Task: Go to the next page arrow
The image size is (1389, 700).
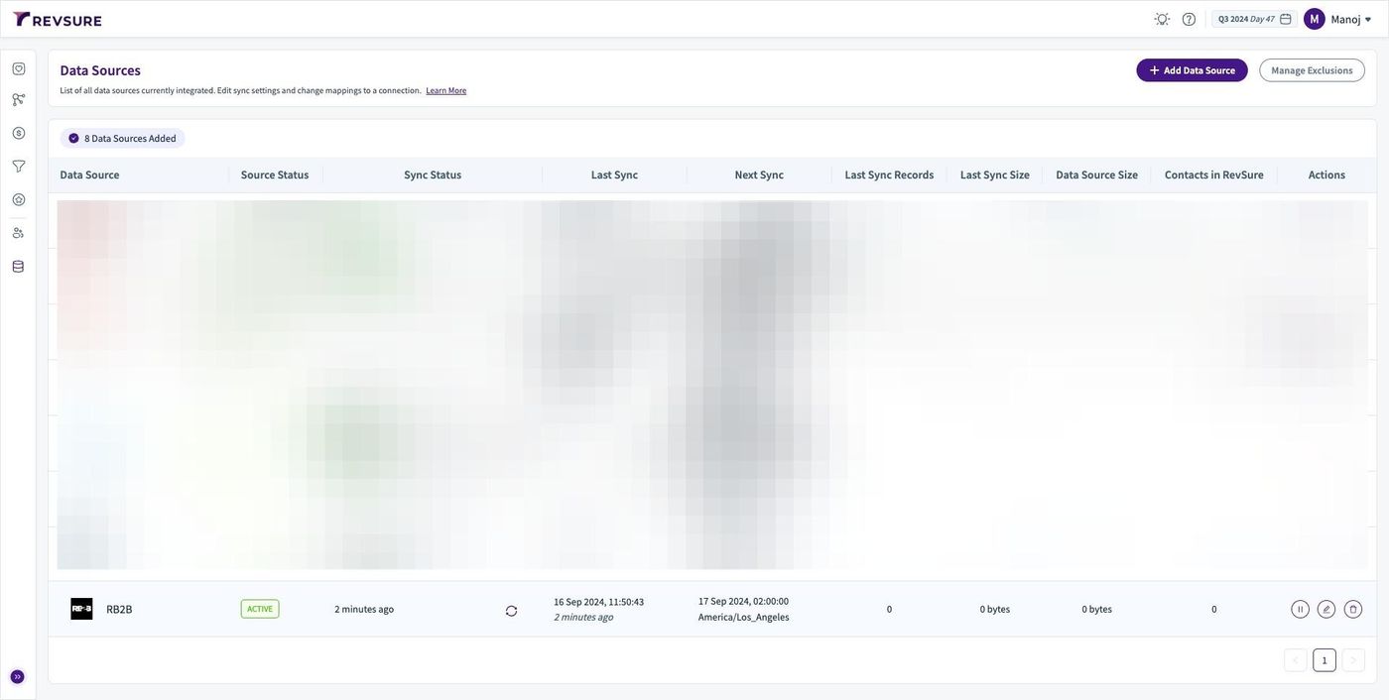Action: click(x=1353, y=660)
